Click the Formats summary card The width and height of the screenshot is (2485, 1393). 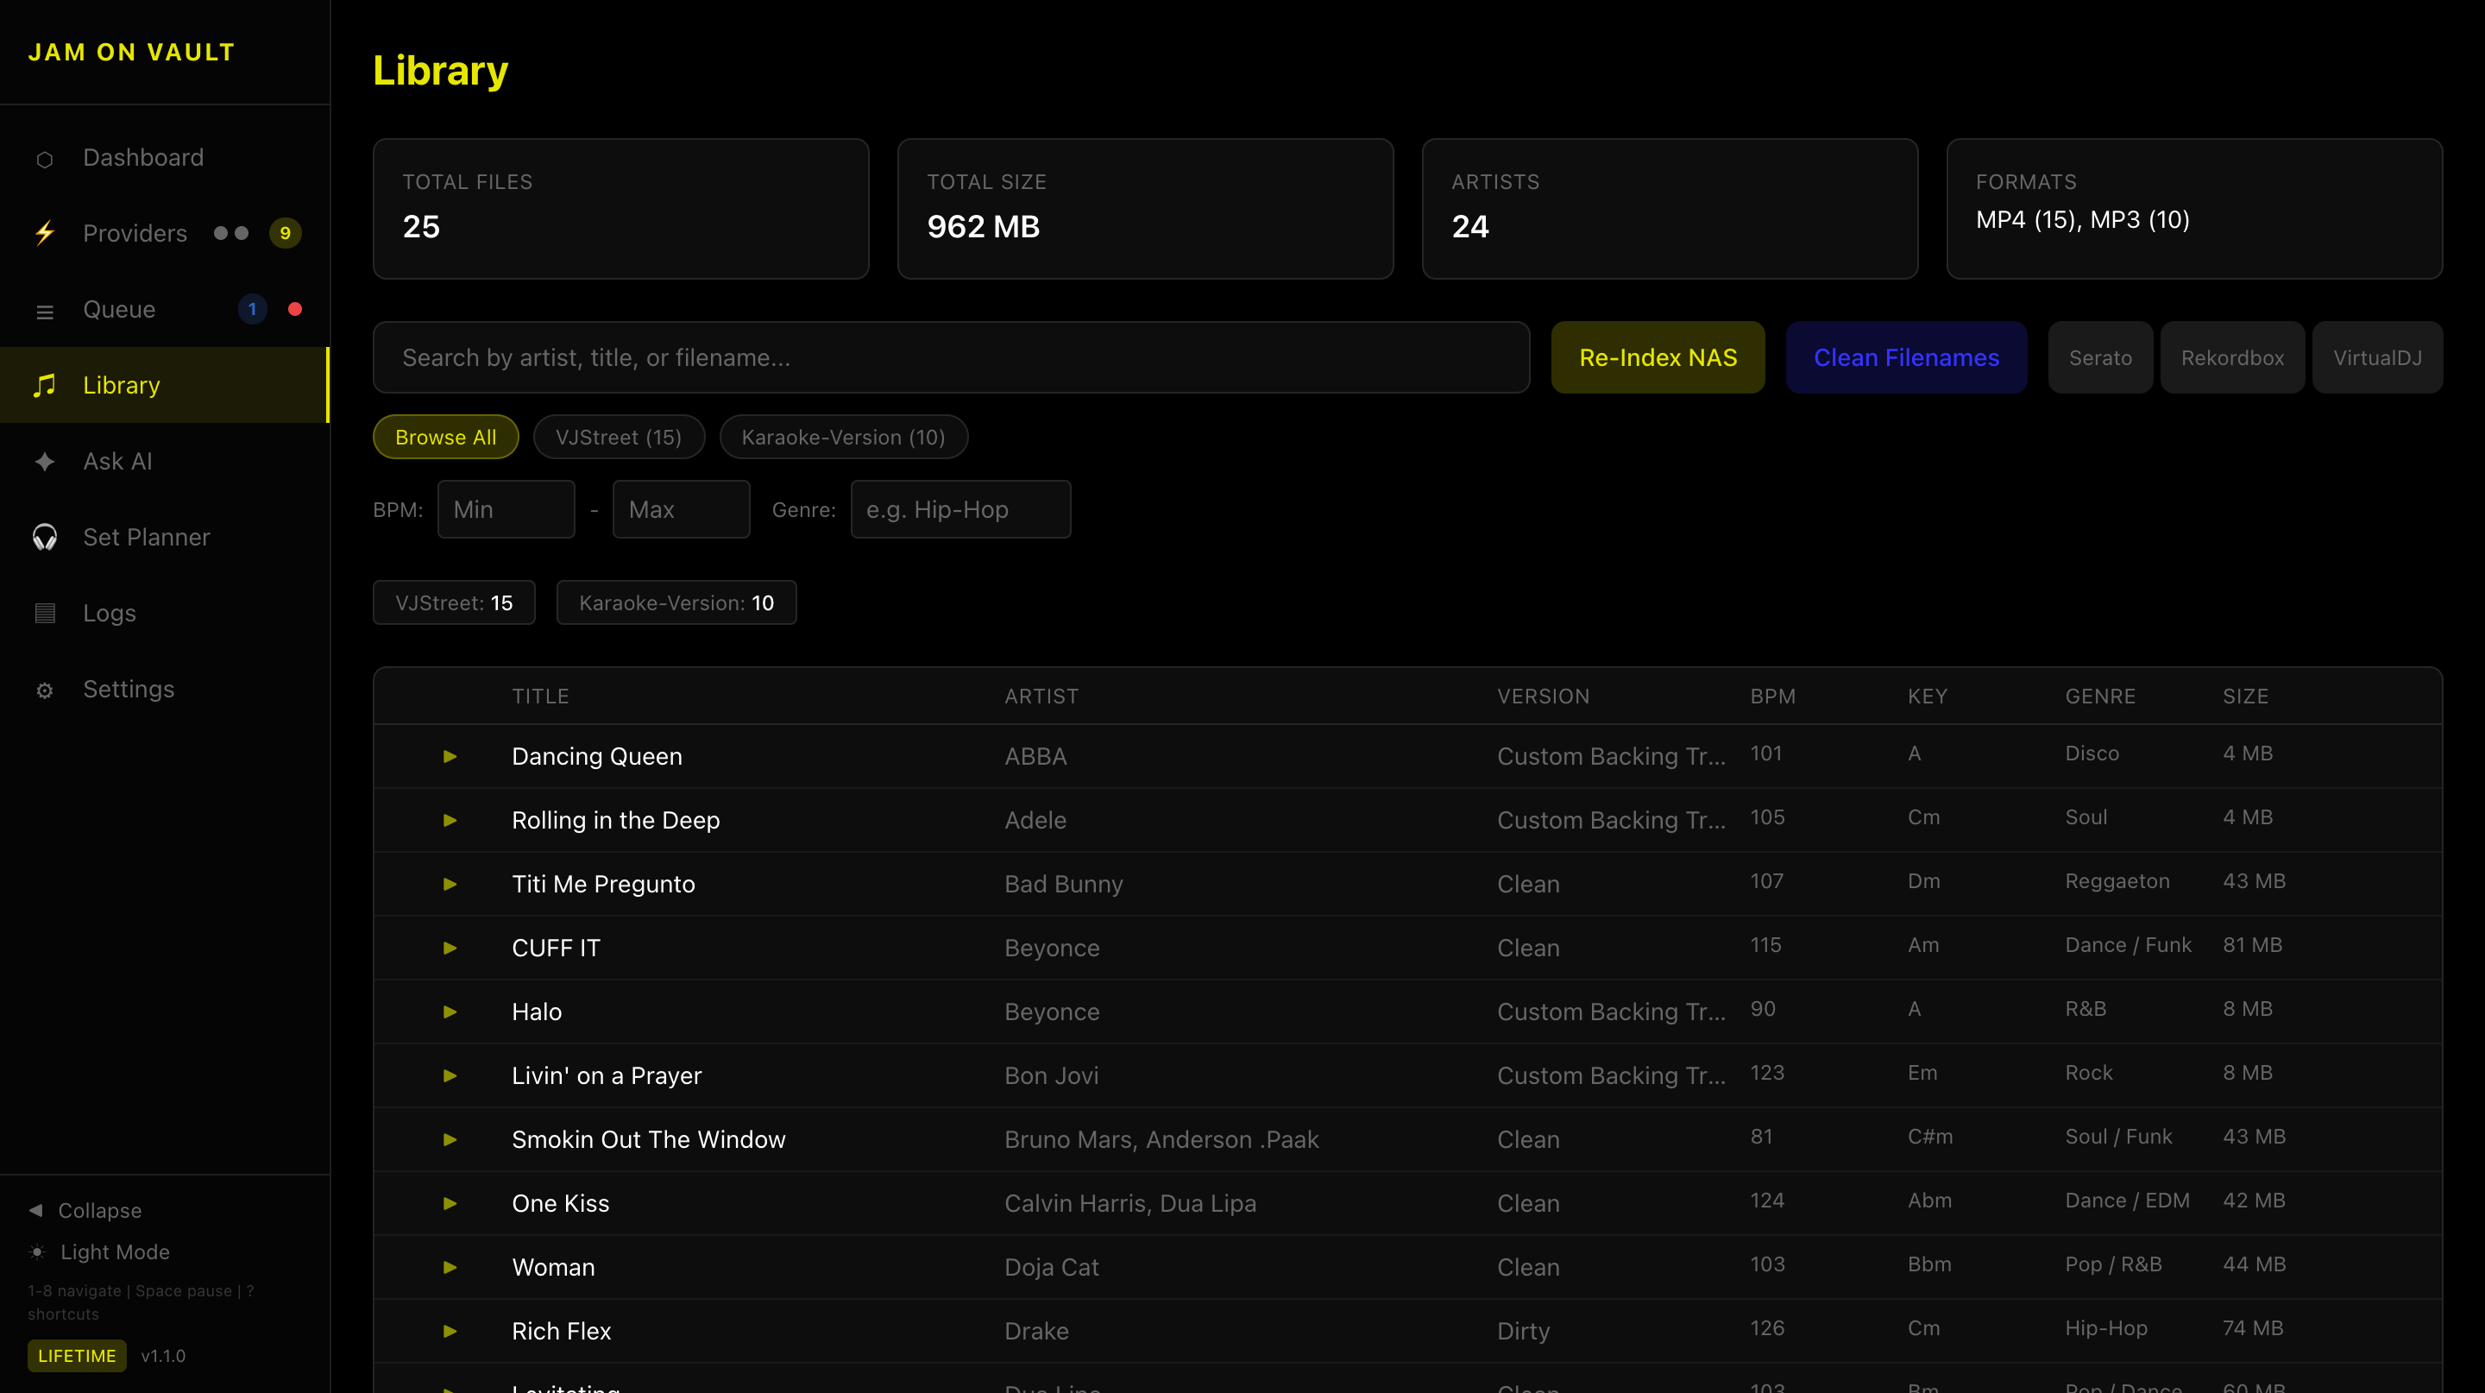click(x=2193, y=208)
